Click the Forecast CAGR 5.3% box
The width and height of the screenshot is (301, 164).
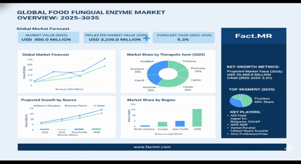click(x=184, y=37)
